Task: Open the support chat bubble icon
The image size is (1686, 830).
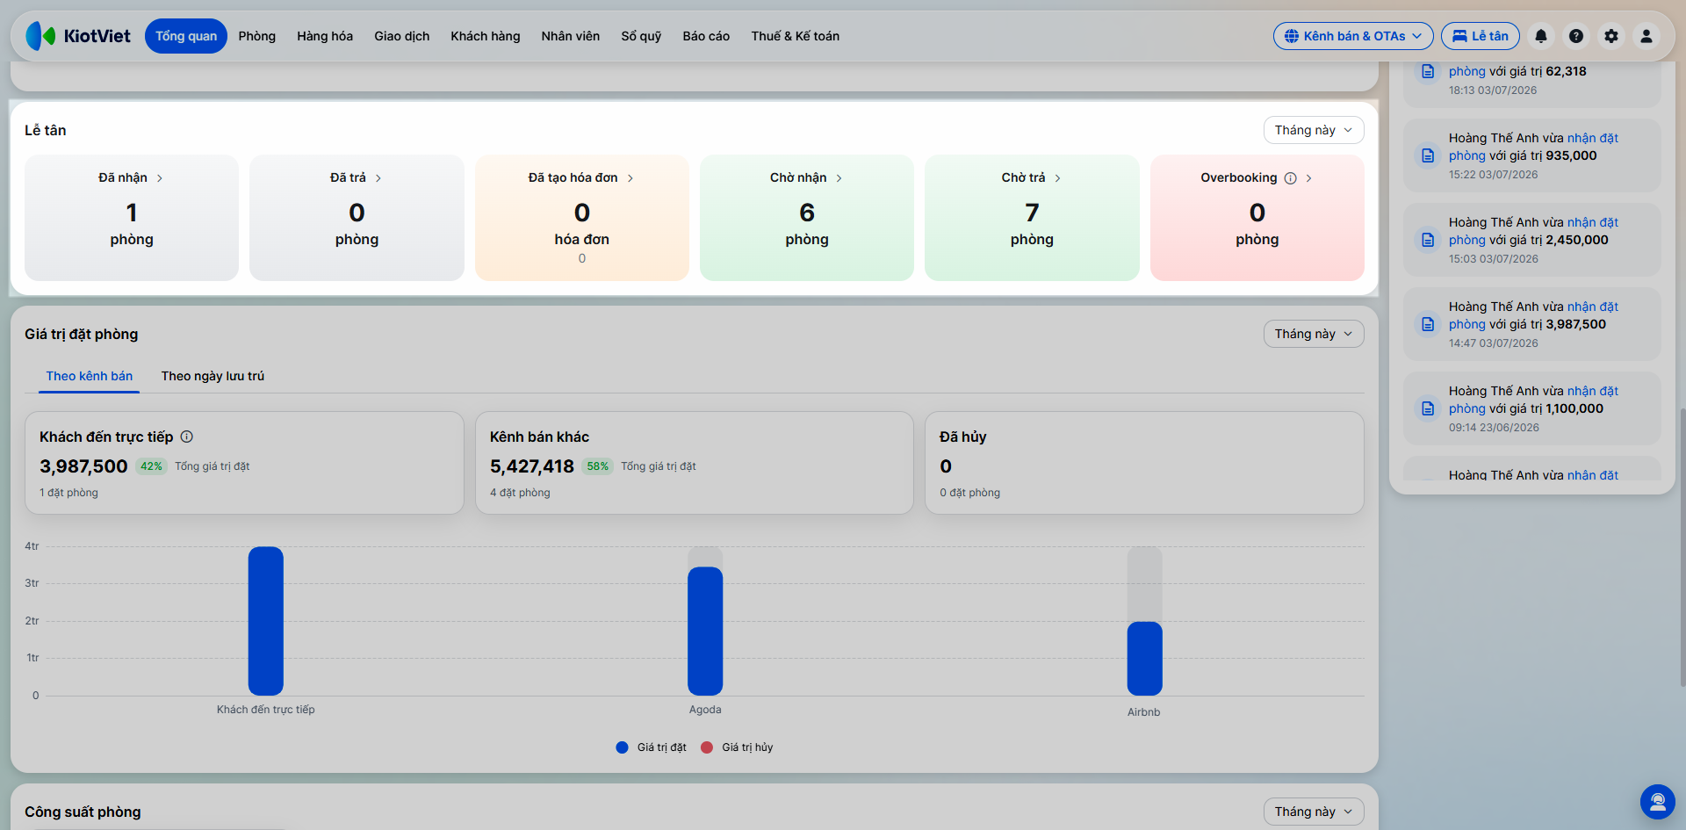Action: [1657, 801]
